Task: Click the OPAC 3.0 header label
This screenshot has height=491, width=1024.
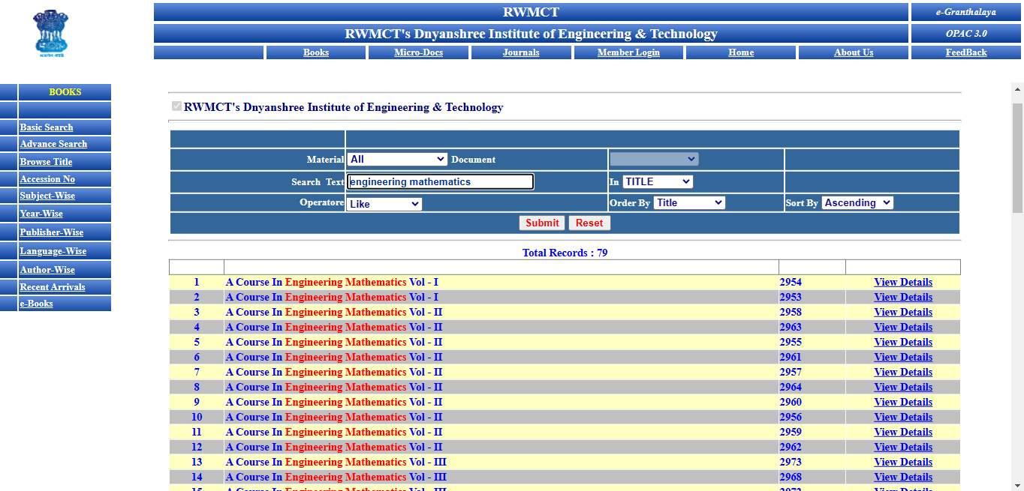Action: 966,34
